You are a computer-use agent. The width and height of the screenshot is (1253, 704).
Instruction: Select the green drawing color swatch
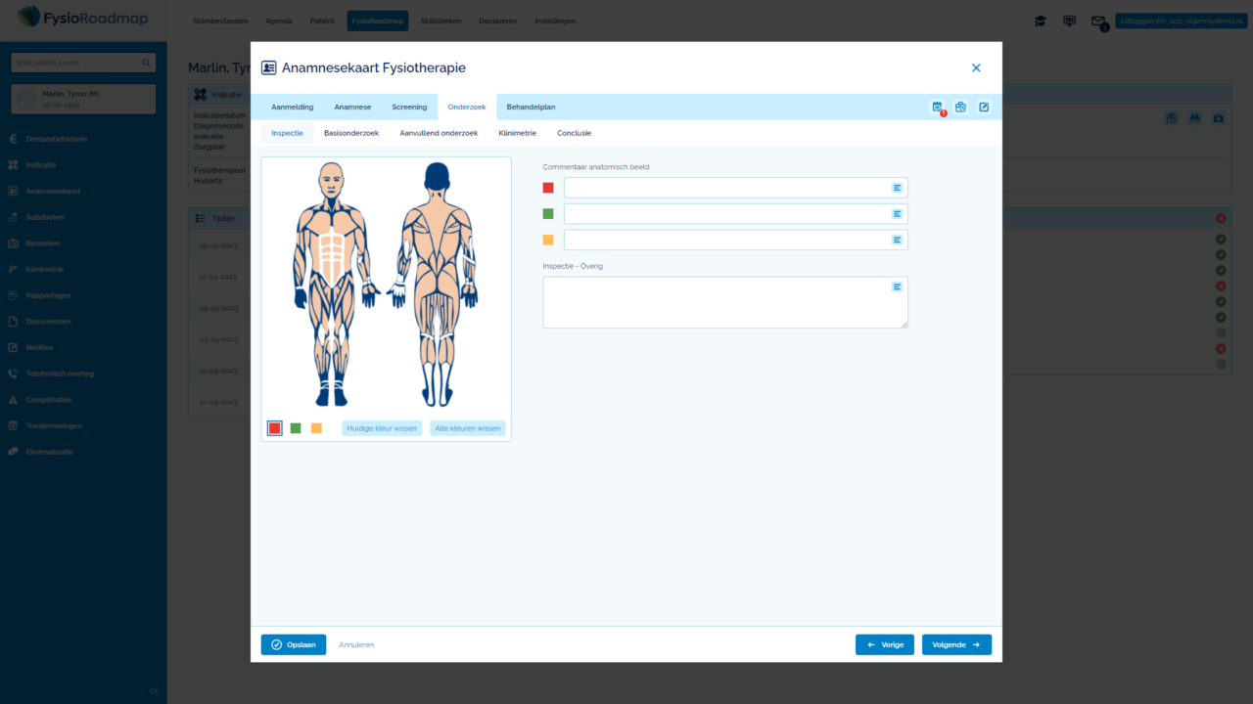(x=295, y=428)
